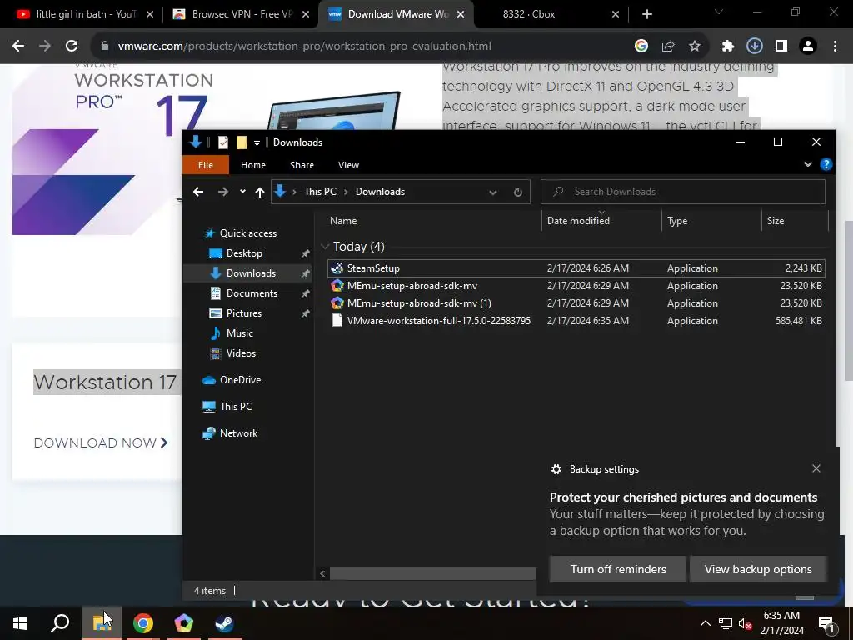Click MEmu icon on the taskbar
This screenshot has width=853, height=640.
point(184,623)
